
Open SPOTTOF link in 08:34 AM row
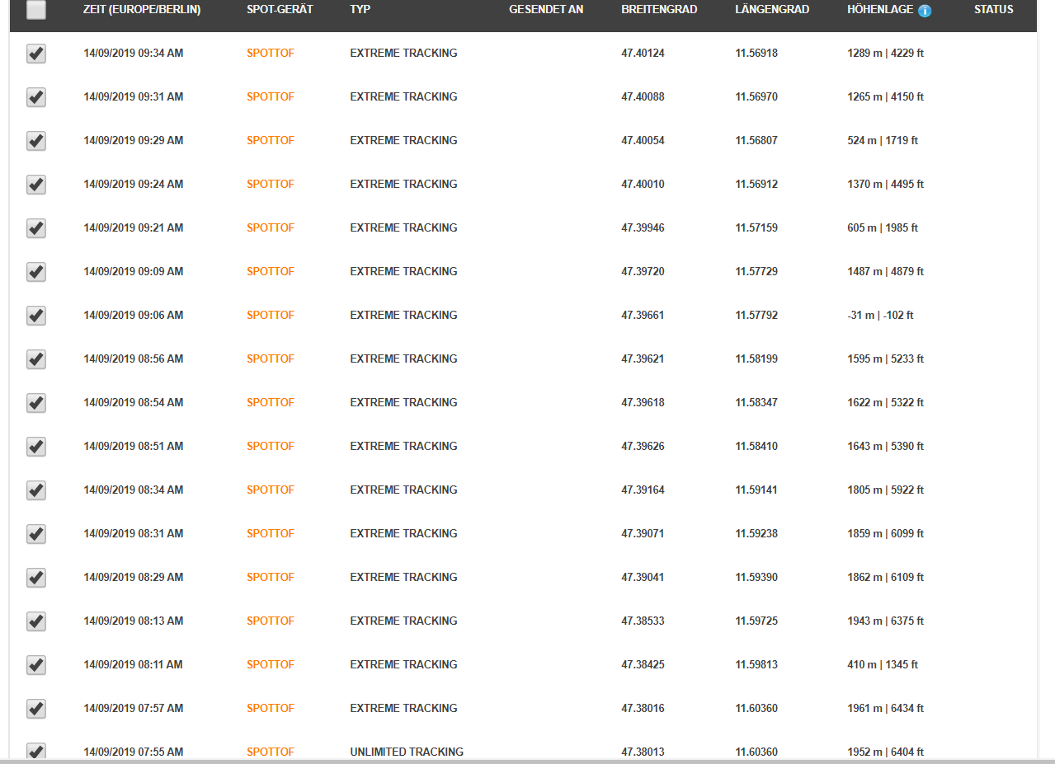point(271,490)
